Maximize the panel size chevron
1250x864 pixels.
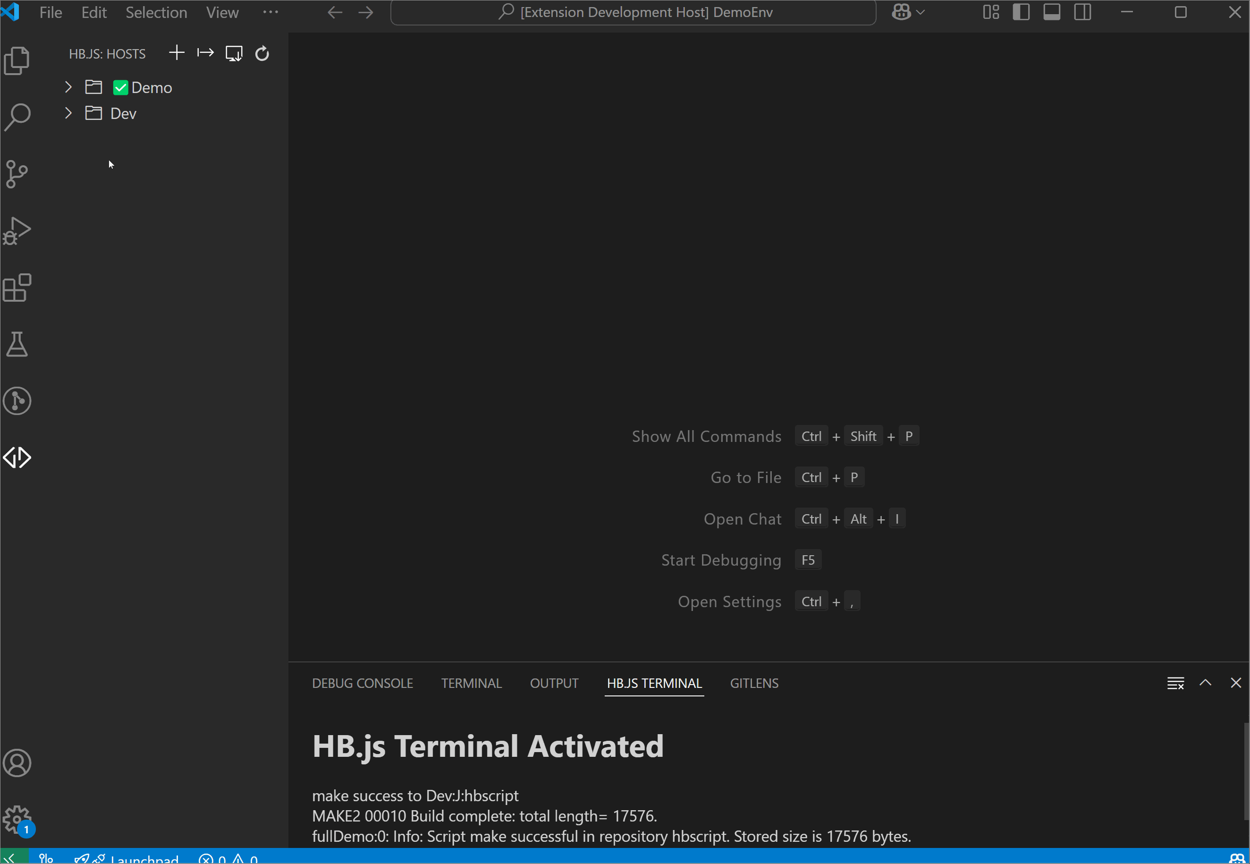point(1205,683)
